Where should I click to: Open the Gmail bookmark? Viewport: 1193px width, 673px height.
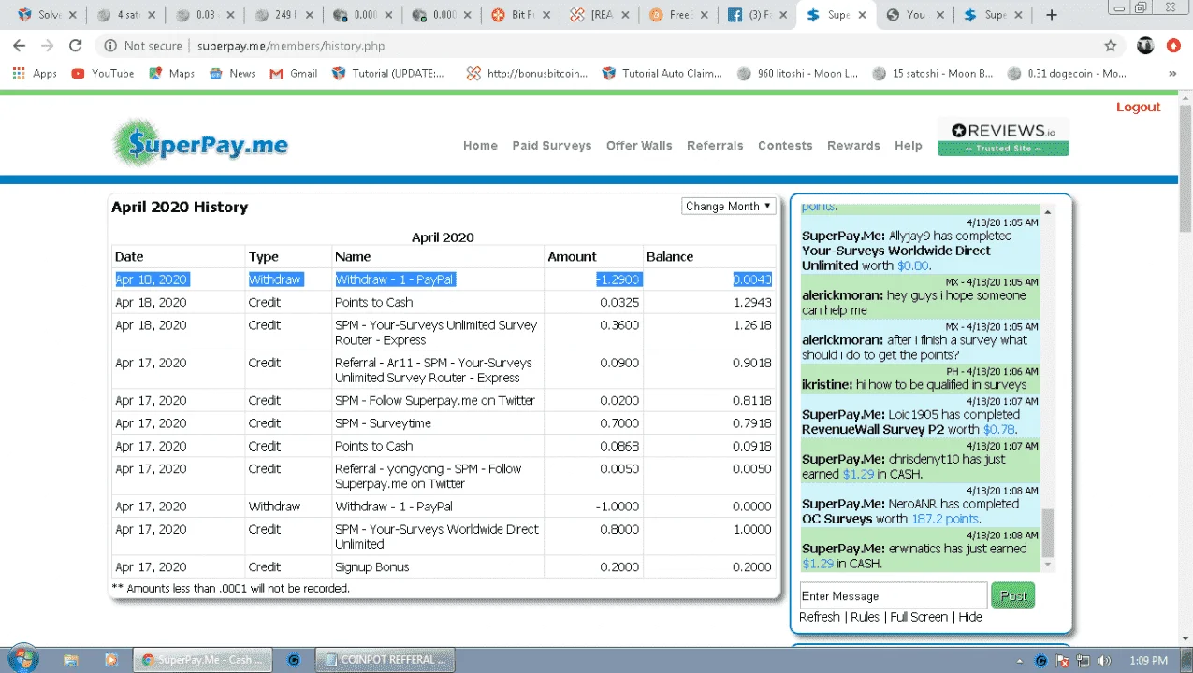pyautogui.click(x=294, y=73)
